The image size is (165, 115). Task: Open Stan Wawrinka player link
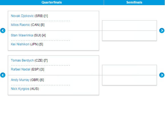22,35
